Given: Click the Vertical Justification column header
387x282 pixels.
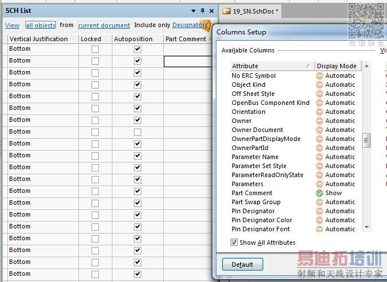Looking at the screenshot, I should coord(43,39).
